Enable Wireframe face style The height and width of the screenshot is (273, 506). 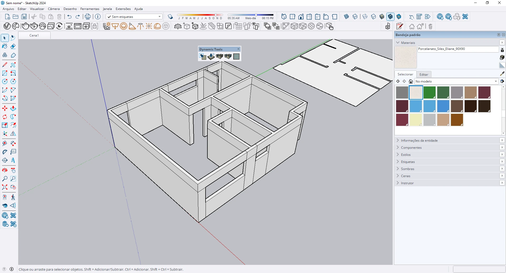365,17
